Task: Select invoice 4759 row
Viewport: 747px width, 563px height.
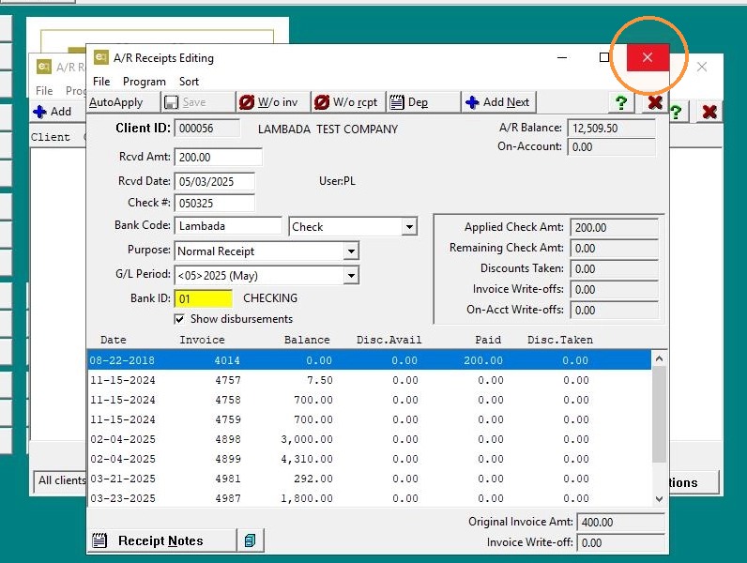Action: click(x=369, y=419)
